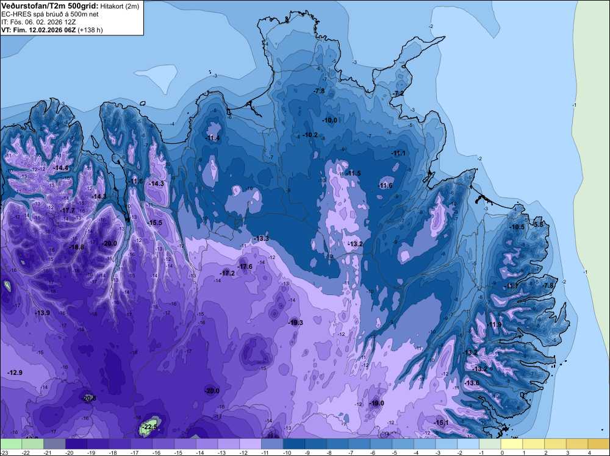Select the -19.0 temperature value
The image size is (610, 456).
pyautogui.click(x=376, y=403)
